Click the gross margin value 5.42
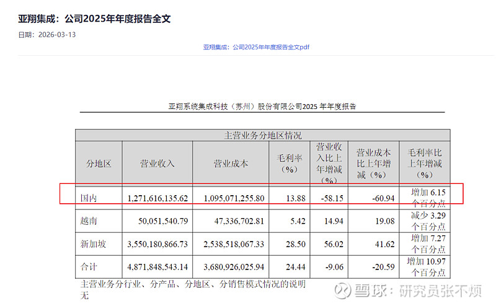This screenshot has height=306, width=496. (298, 221)
